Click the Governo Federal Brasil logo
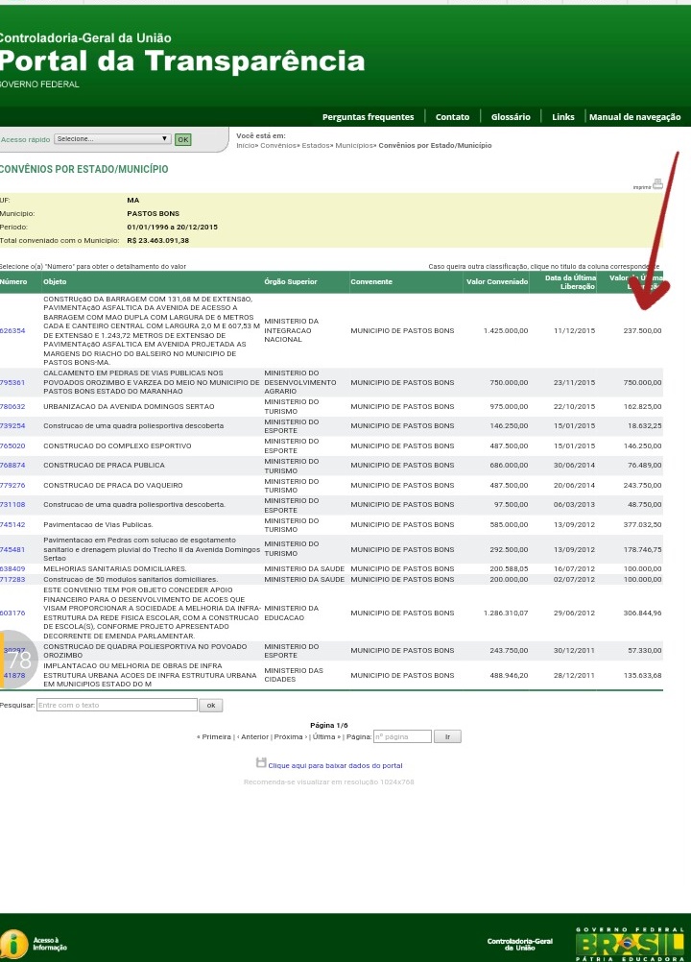Screen dimensions: 691x962 pyautogui.click(x=629, y=943)
